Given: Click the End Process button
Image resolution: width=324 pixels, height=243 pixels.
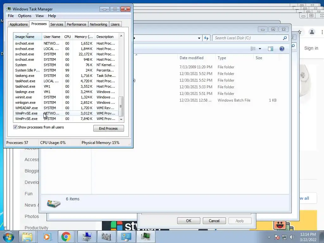Looking at the screenshot, I should (109, 128).
